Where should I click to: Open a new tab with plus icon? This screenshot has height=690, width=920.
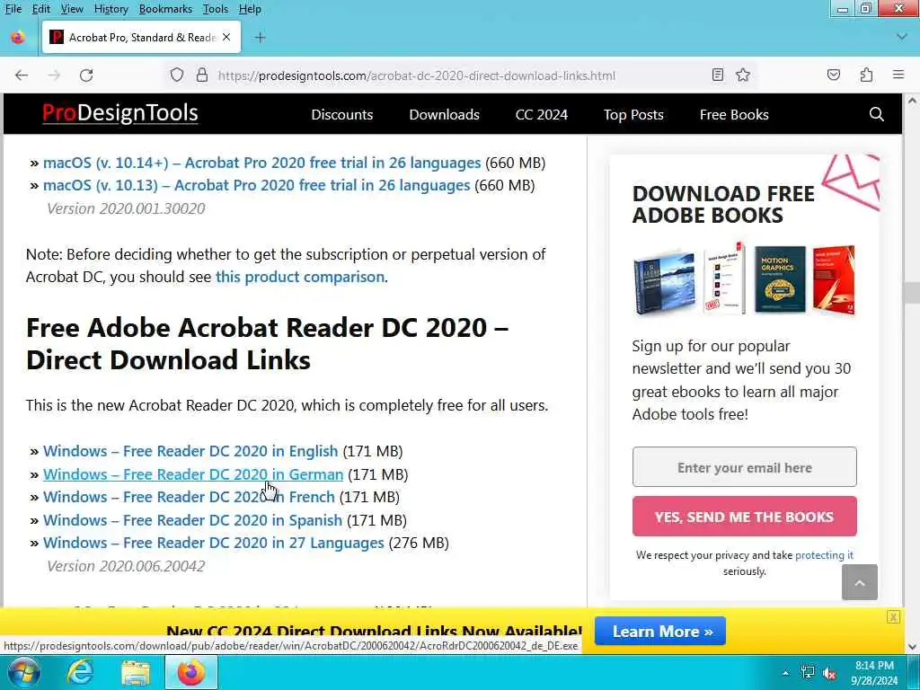point(260,38)
